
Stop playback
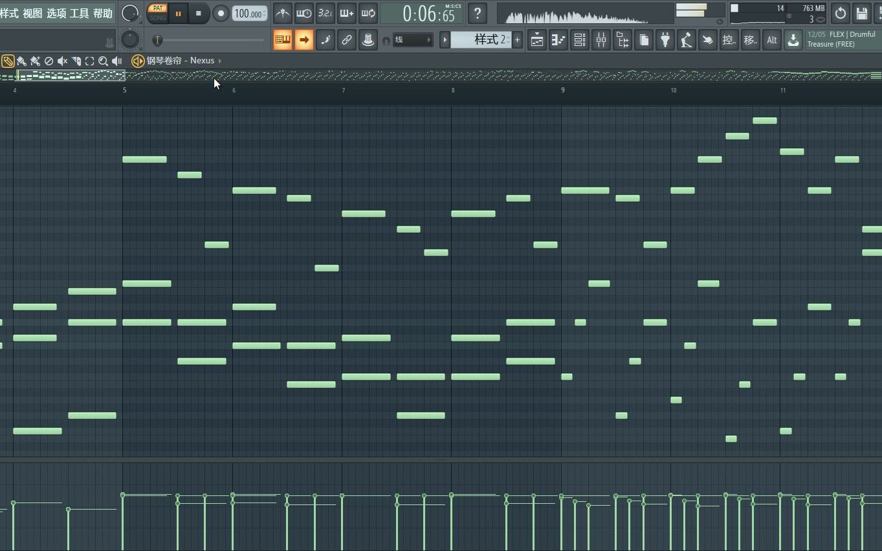[x=199, y=13]
